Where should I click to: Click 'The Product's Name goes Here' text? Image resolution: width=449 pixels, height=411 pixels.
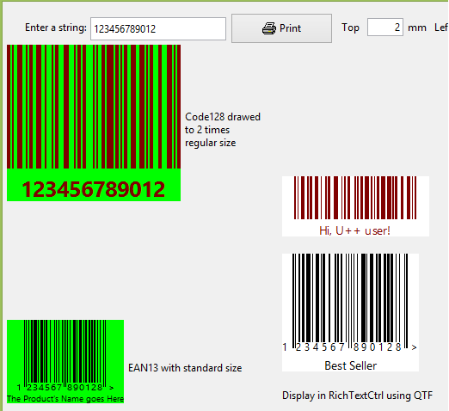pyautogui.click(x=65, y=399)
